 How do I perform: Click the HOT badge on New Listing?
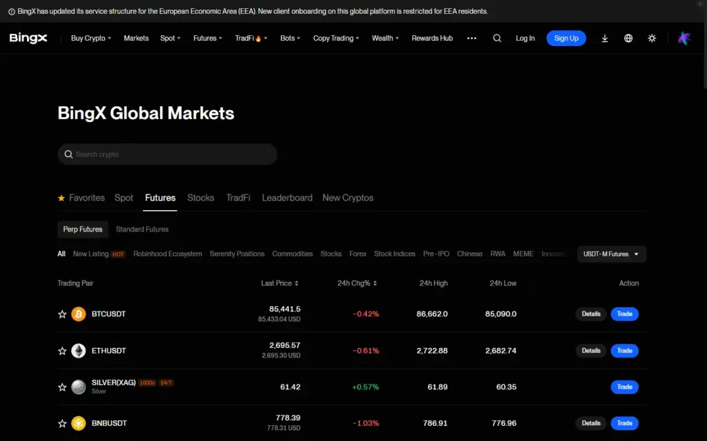click(x=118, y=254)
